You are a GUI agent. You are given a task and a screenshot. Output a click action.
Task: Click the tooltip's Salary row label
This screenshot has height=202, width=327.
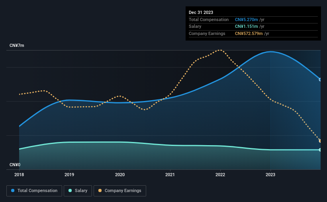coord(195,27)
